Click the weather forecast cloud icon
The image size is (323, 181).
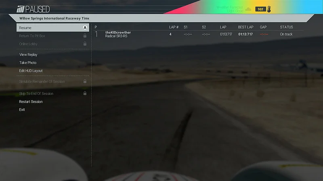248,9
